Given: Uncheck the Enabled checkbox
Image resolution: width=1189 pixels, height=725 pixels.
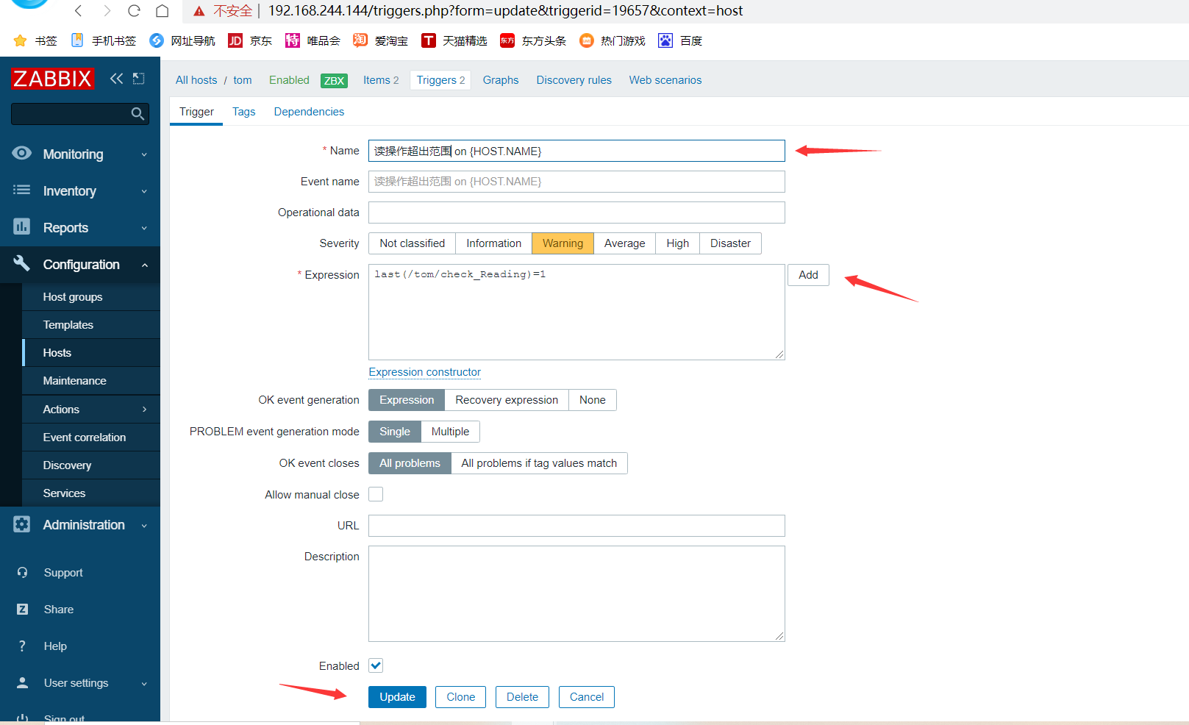Looking at the screenshot, I should [x=376, y=665].
